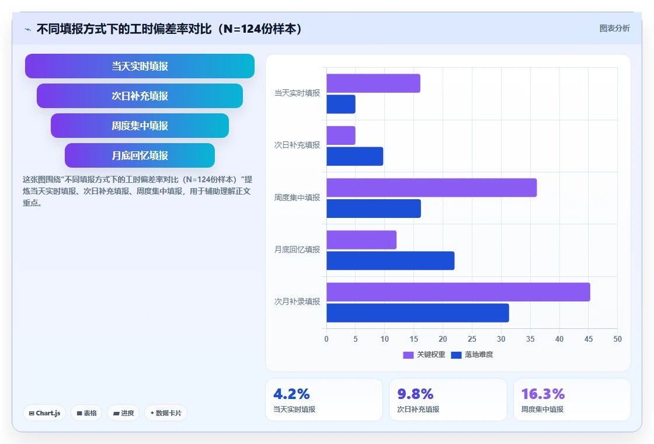Click the blue bar for 当天实时填报
Viewport: 654px width, 444px height.
(341, 105)
